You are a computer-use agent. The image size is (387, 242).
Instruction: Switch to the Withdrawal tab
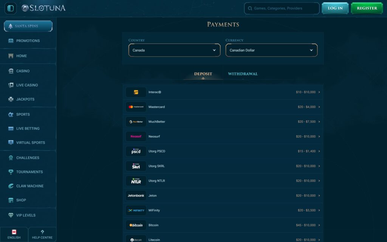pyautogui.click(x=242, y=74)
